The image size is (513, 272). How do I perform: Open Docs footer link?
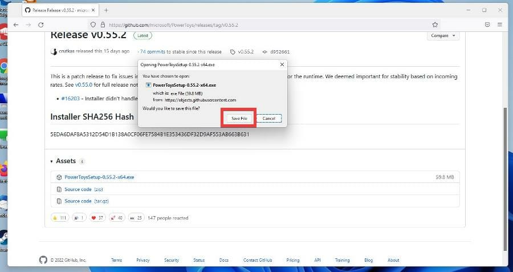click(224, 260)
